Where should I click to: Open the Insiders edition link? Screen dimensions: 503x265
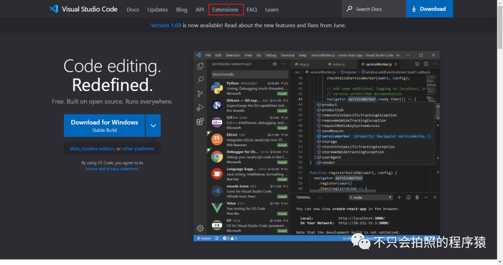(98, 149)
